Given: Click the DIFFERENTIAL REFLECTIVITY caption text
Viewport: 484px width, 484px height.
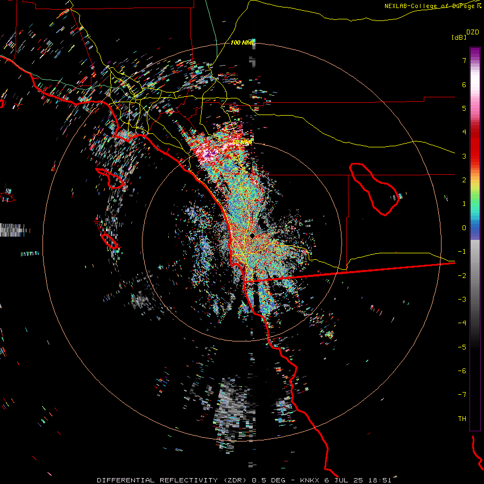Looking at the screenshot, I should (158, 480).
